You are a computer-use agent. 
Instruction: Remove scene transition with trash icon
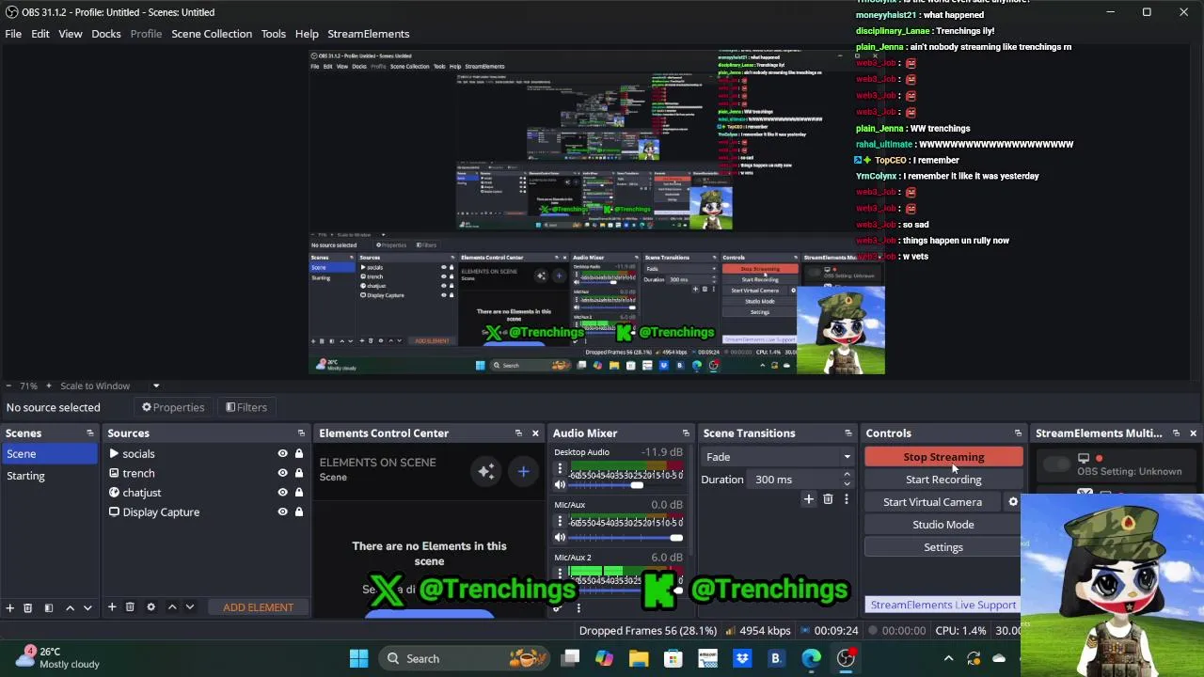coord(828,499)
